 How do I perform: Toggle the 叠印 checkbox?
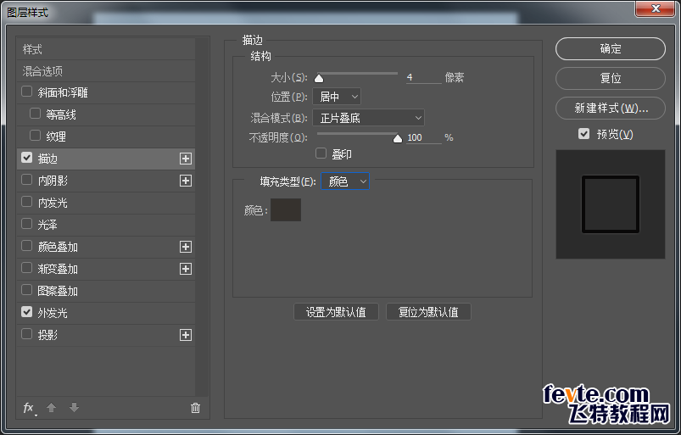[x=321, y=153]
